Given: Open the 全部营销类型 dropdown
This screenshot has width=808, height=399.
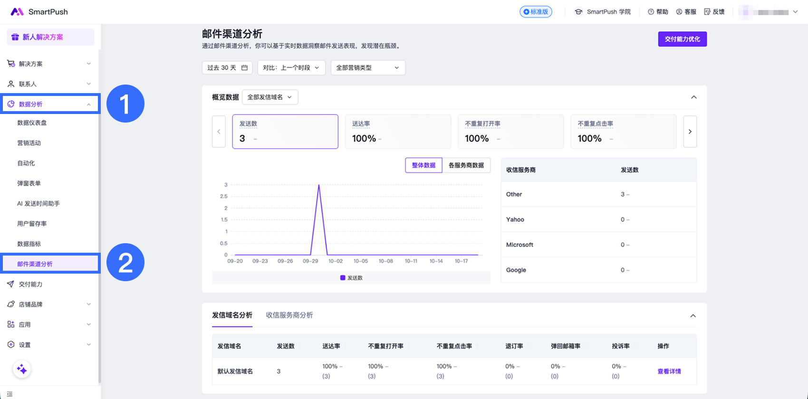Looking at the screenshot, I should [x=368, y=67].
